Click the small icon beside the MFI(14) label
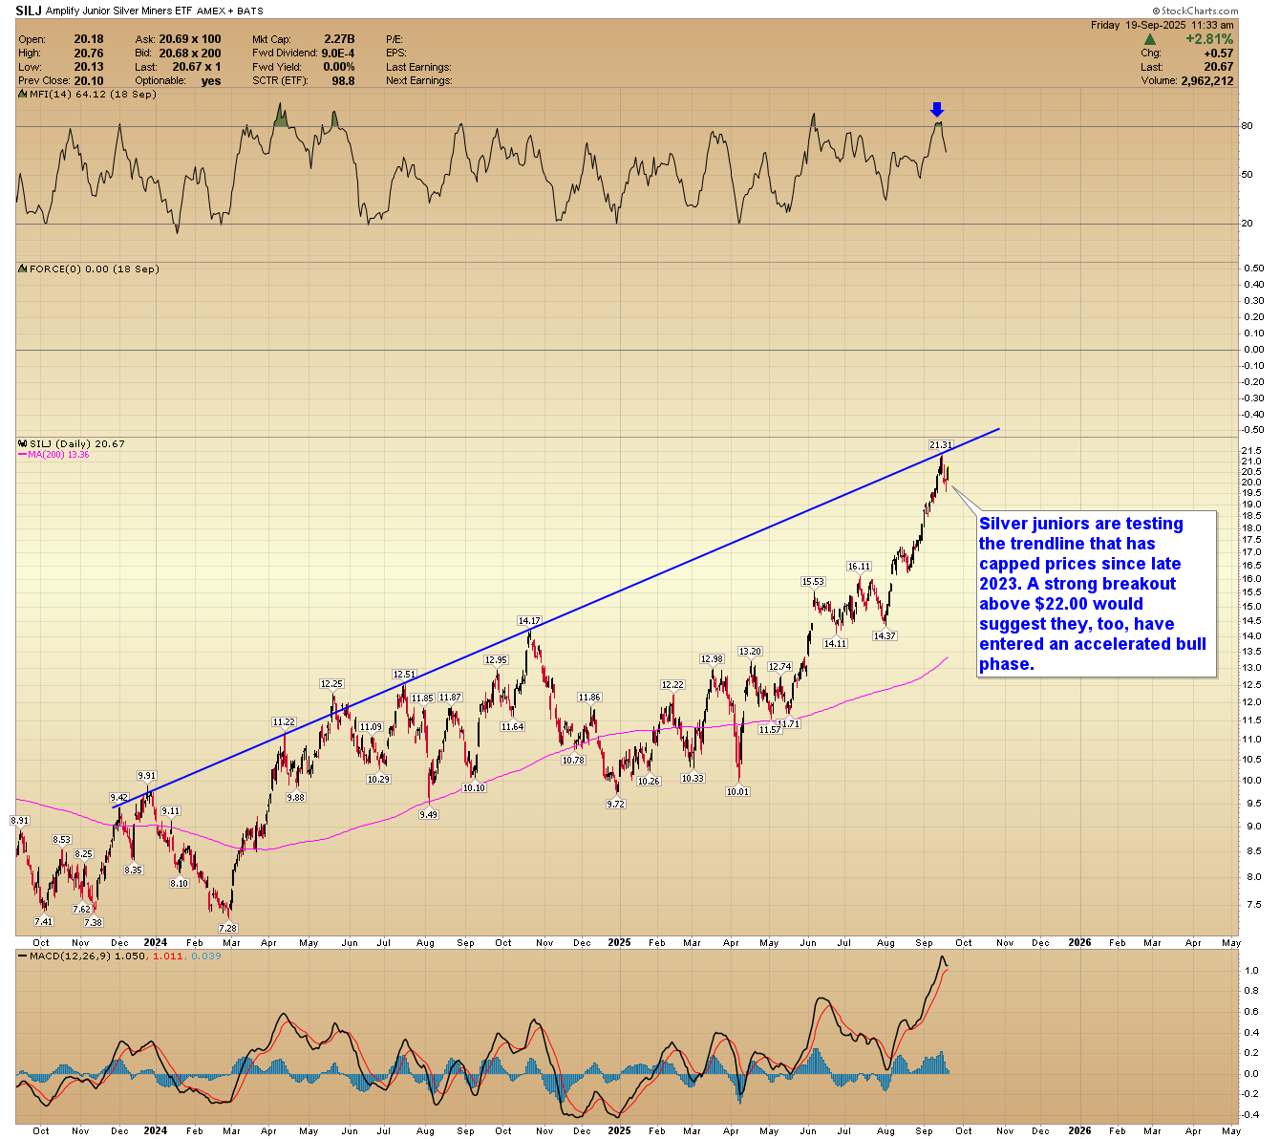The height and width of the screenshot is (1139, 1280). pyautogui.click(x=23, y=95)
